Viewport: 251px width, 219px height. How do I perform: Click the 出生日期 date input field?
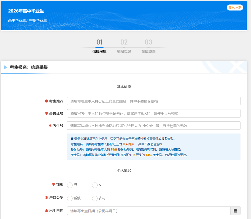tap(149, 211)
